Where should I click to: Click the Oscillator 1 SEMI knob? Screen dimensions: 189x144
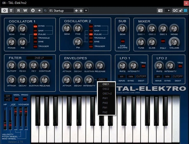click(x=11, y=28)
